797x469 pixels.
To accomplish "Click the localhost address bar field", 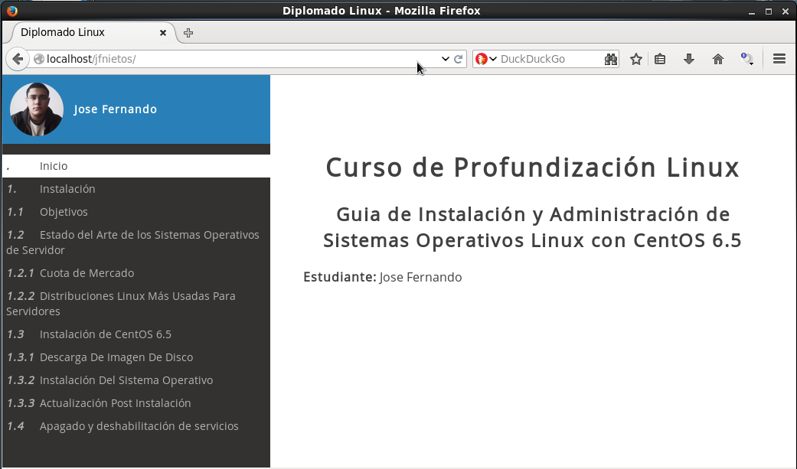I will (x=230, y=59).
